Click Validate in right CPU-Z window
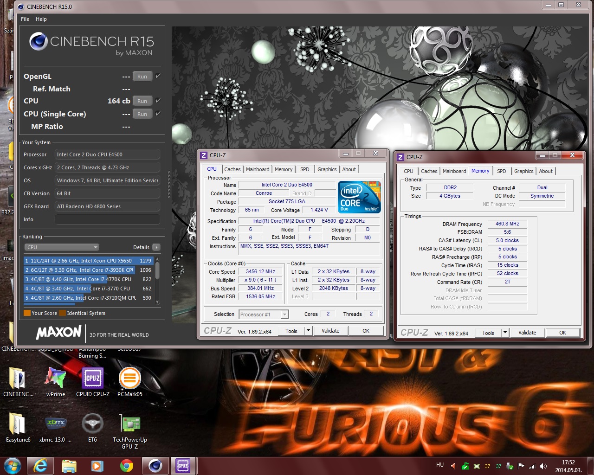 [527, 333]
